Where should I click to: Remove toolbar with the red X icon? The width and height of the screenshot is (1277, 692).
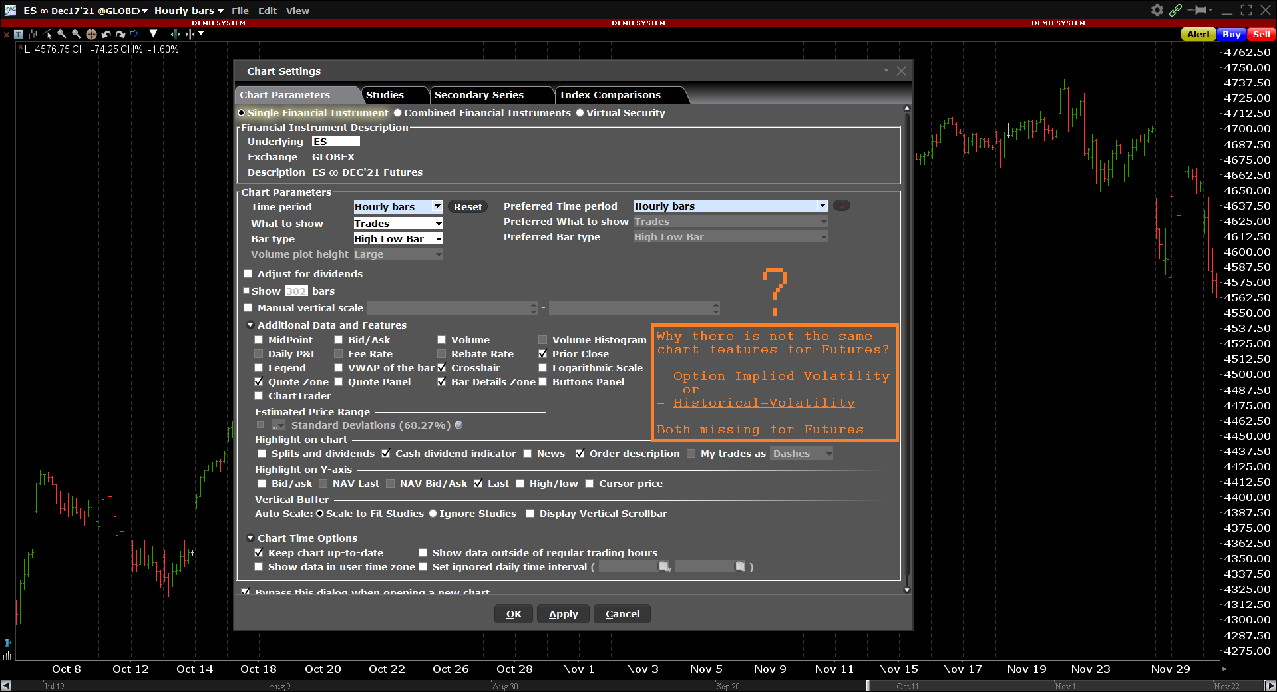(6, 34)
